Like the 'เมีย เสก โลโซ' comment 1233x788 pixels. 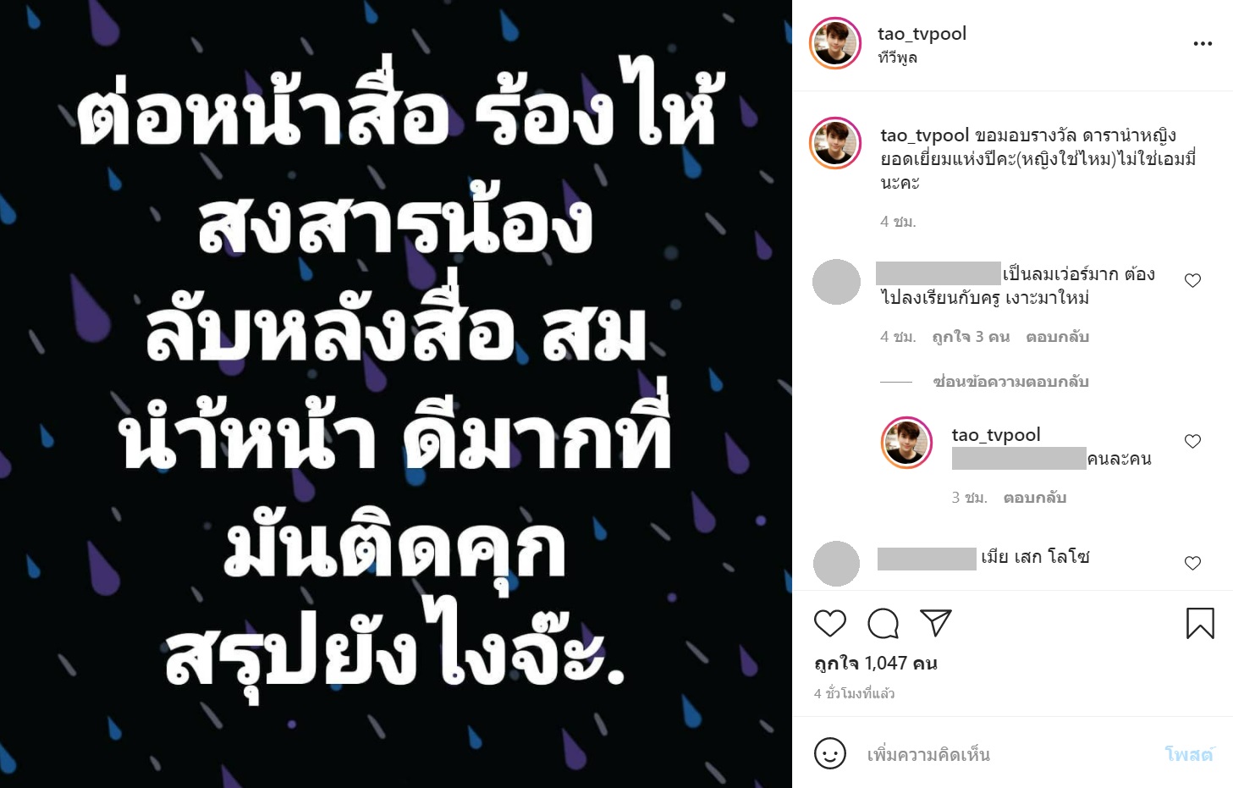coord(1192,563)
